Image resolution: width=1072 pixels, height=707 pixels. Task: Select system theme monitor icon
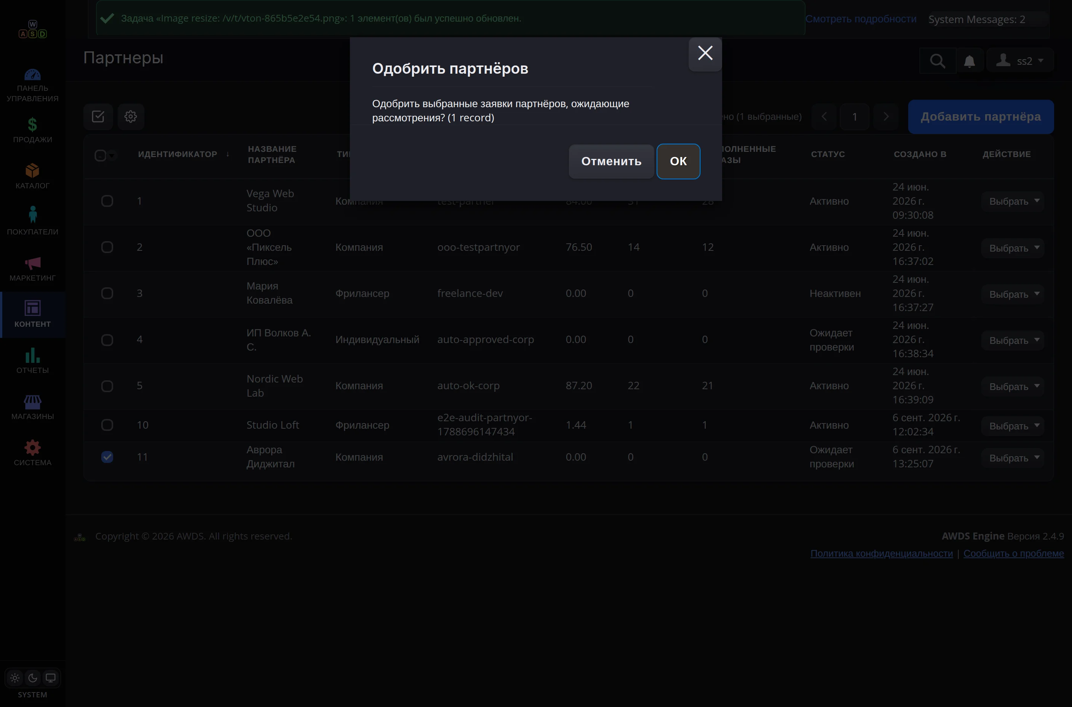(x=51, y=678)
